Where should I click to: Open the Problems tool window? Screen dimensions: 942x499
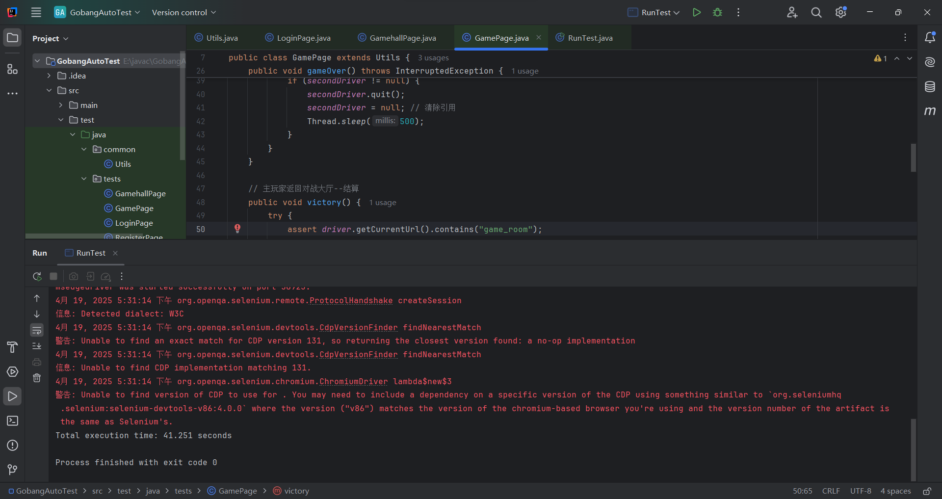[13, 446]
